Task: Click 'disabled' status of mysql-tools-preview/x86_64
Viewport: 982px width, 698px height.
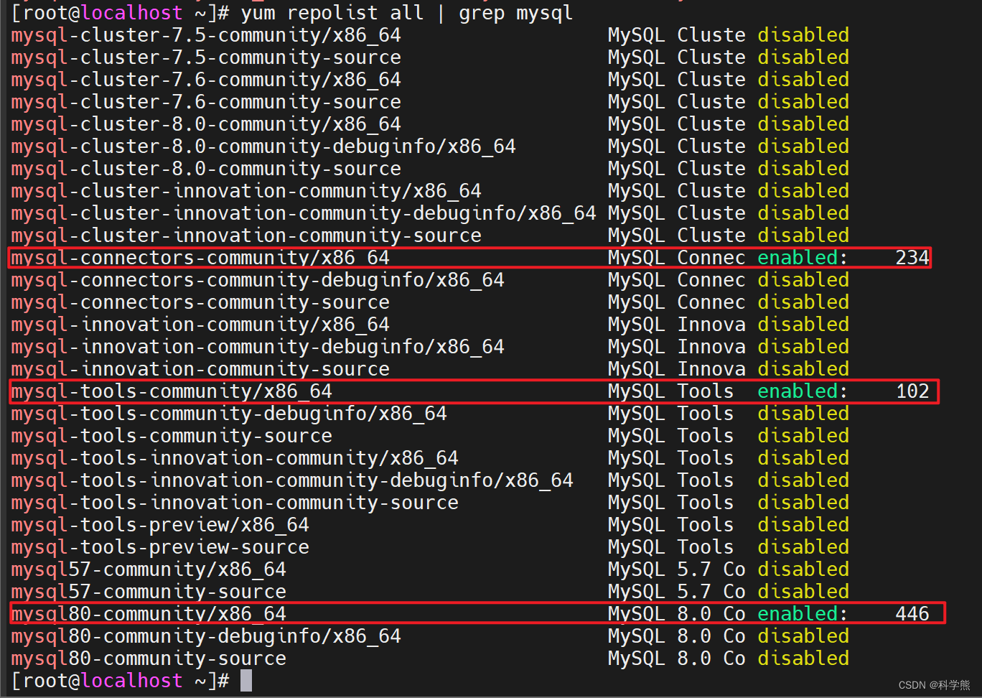Action: [803, 525]
